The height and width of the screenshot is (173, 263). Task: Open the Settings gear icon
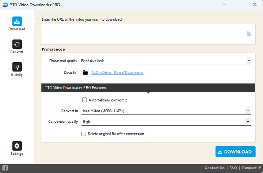(17, 146)
